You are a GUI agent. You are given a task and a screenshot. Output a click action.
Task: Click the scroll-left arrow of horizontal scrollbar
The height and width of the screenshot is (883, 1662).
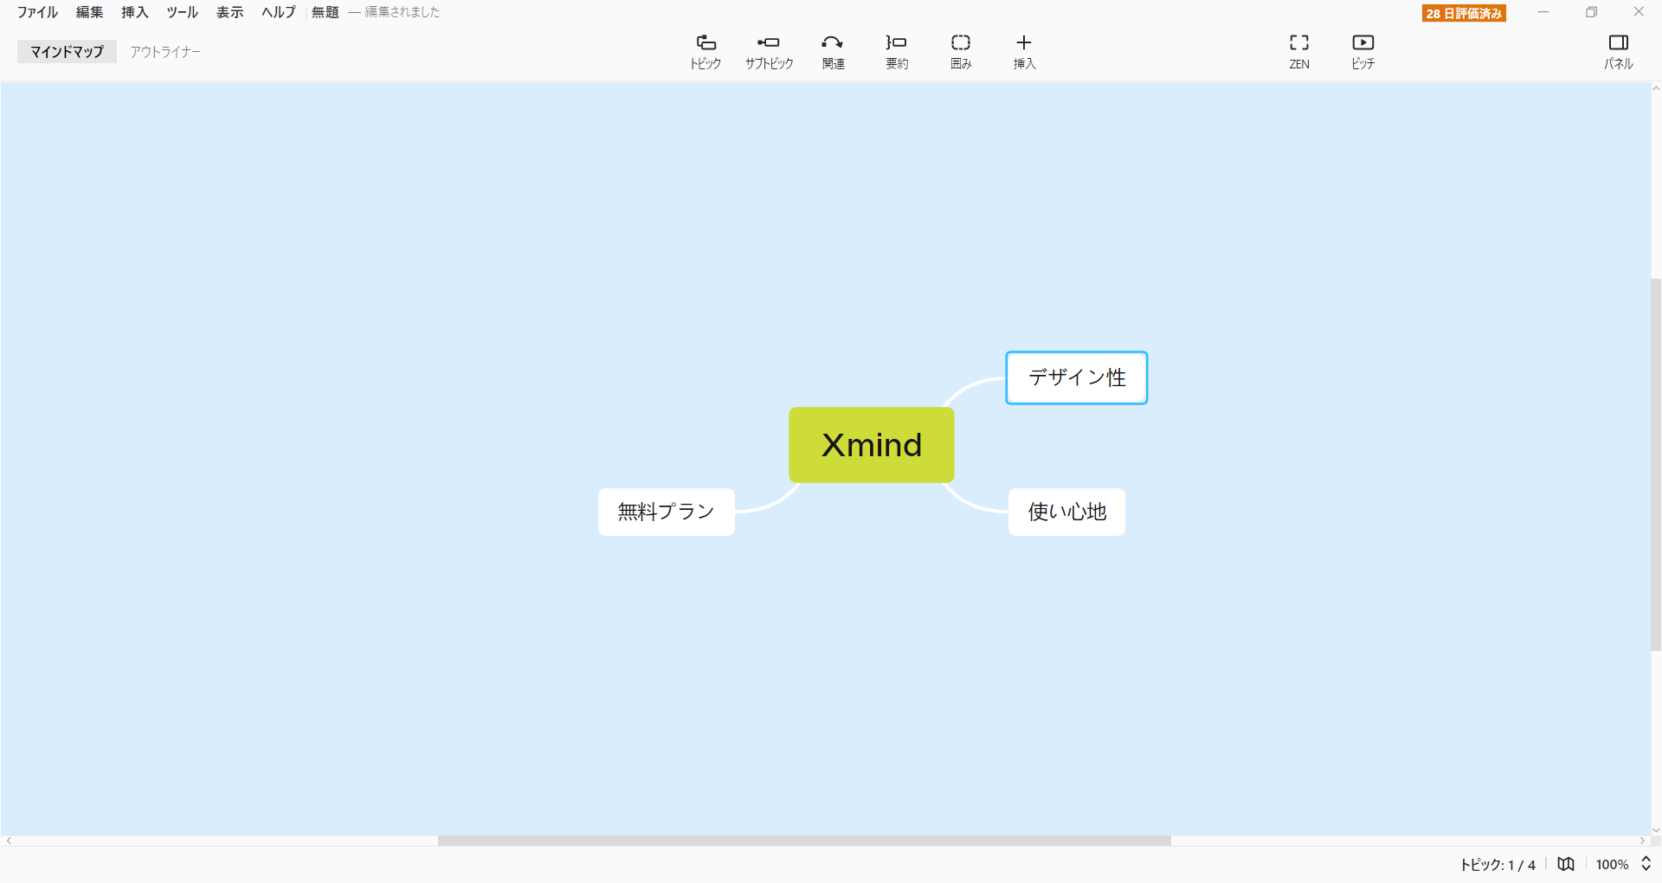[x=9, y=841]
